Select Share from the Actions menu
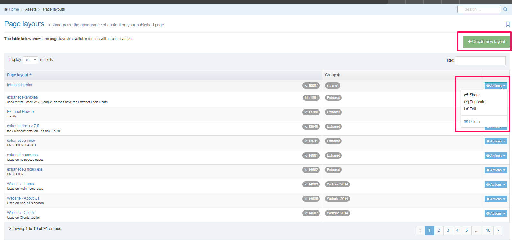Image resolution: width=512 pixels, height=240 pixels. coord(474,95)
